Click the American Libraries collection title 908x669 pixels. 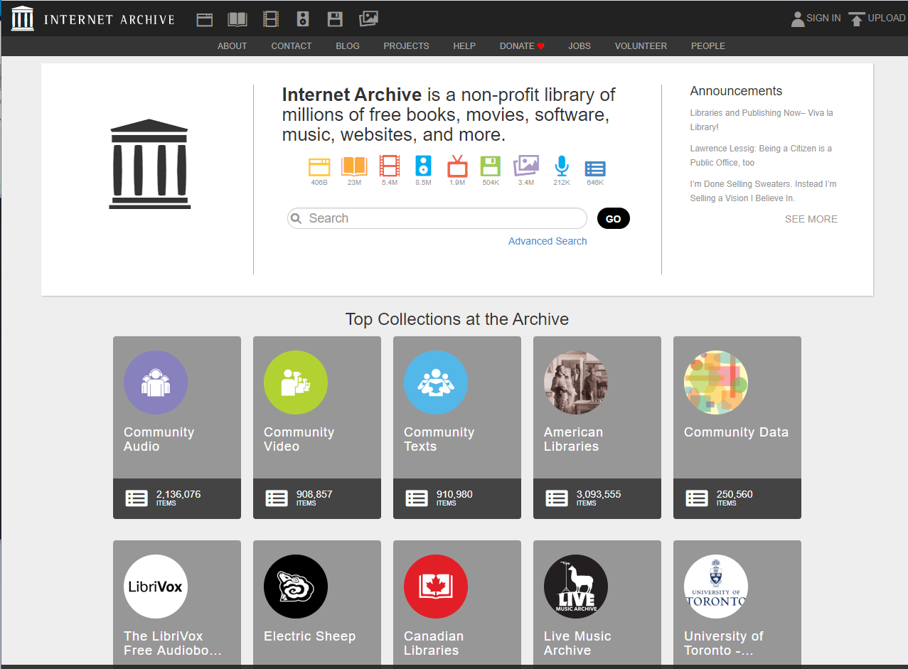click(x=574, y=439)
